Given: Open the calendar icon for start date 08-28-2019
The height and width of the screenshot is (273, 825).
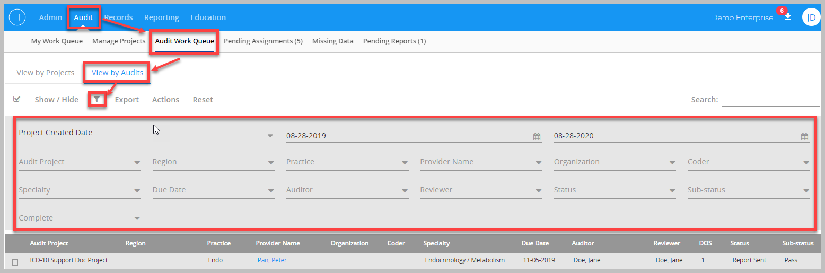Looking at the screenshot, I should (537, 136).
